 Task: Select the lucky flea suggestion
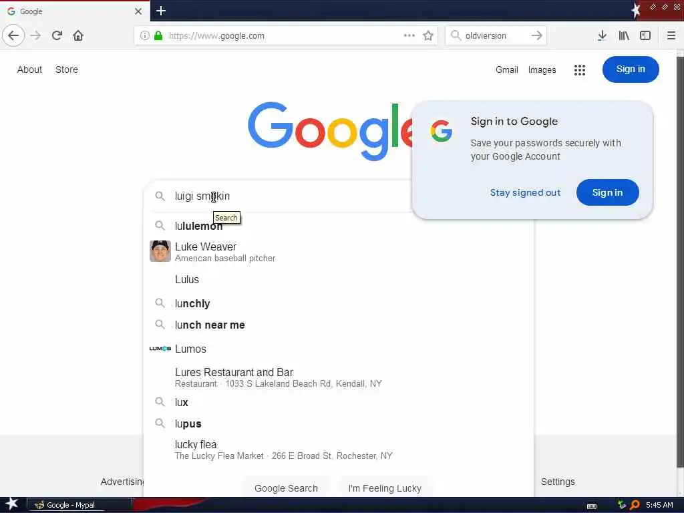338,450
